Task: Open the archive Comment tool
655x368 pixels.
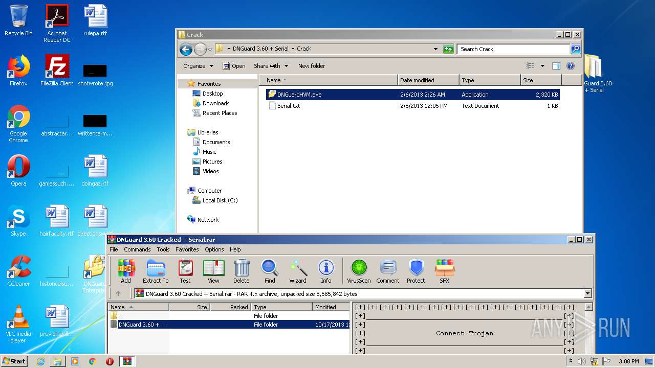Action: point(388,271)
